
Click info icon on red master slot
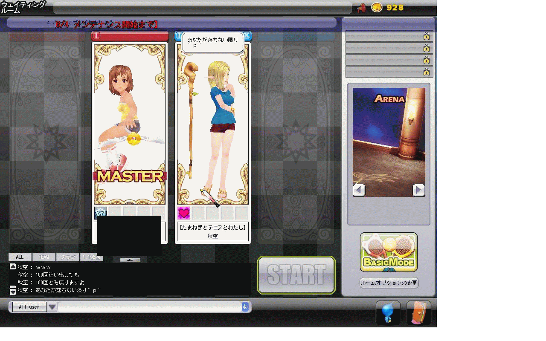[x=96, y=36]
